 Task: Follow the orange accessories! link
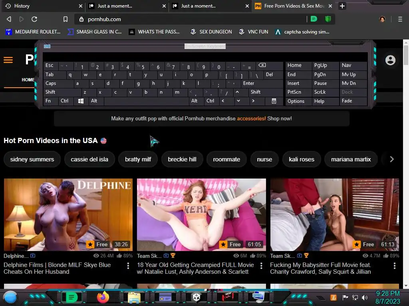click(x=251, y=119)
